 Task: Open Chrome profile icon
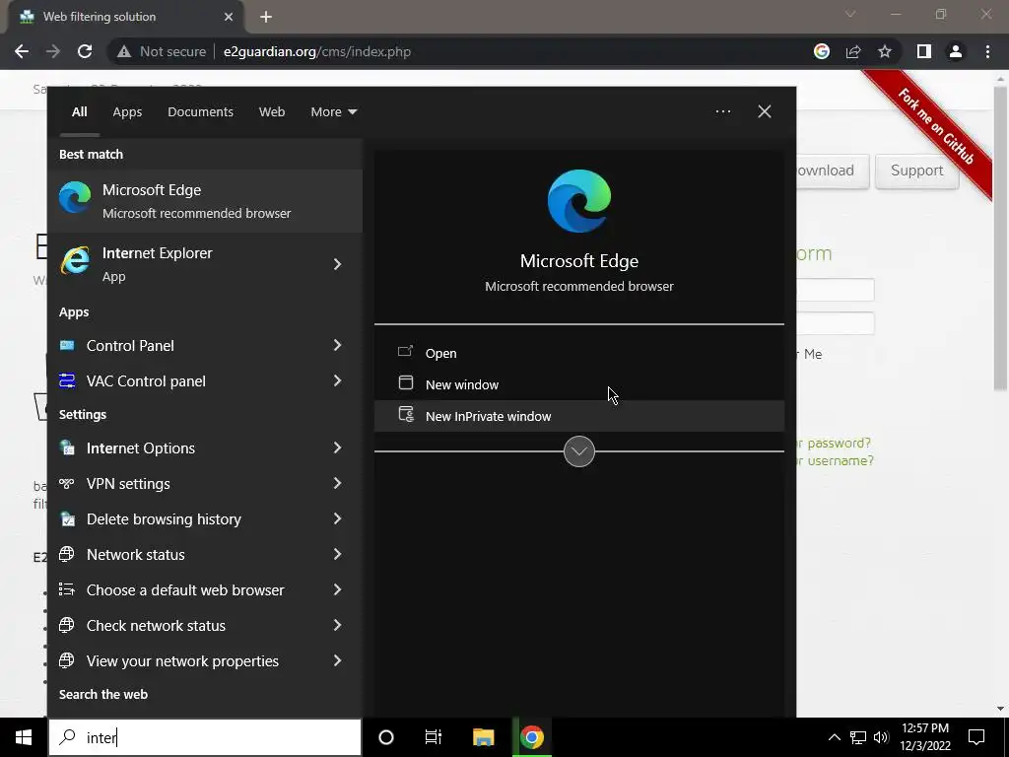point(956,51)
